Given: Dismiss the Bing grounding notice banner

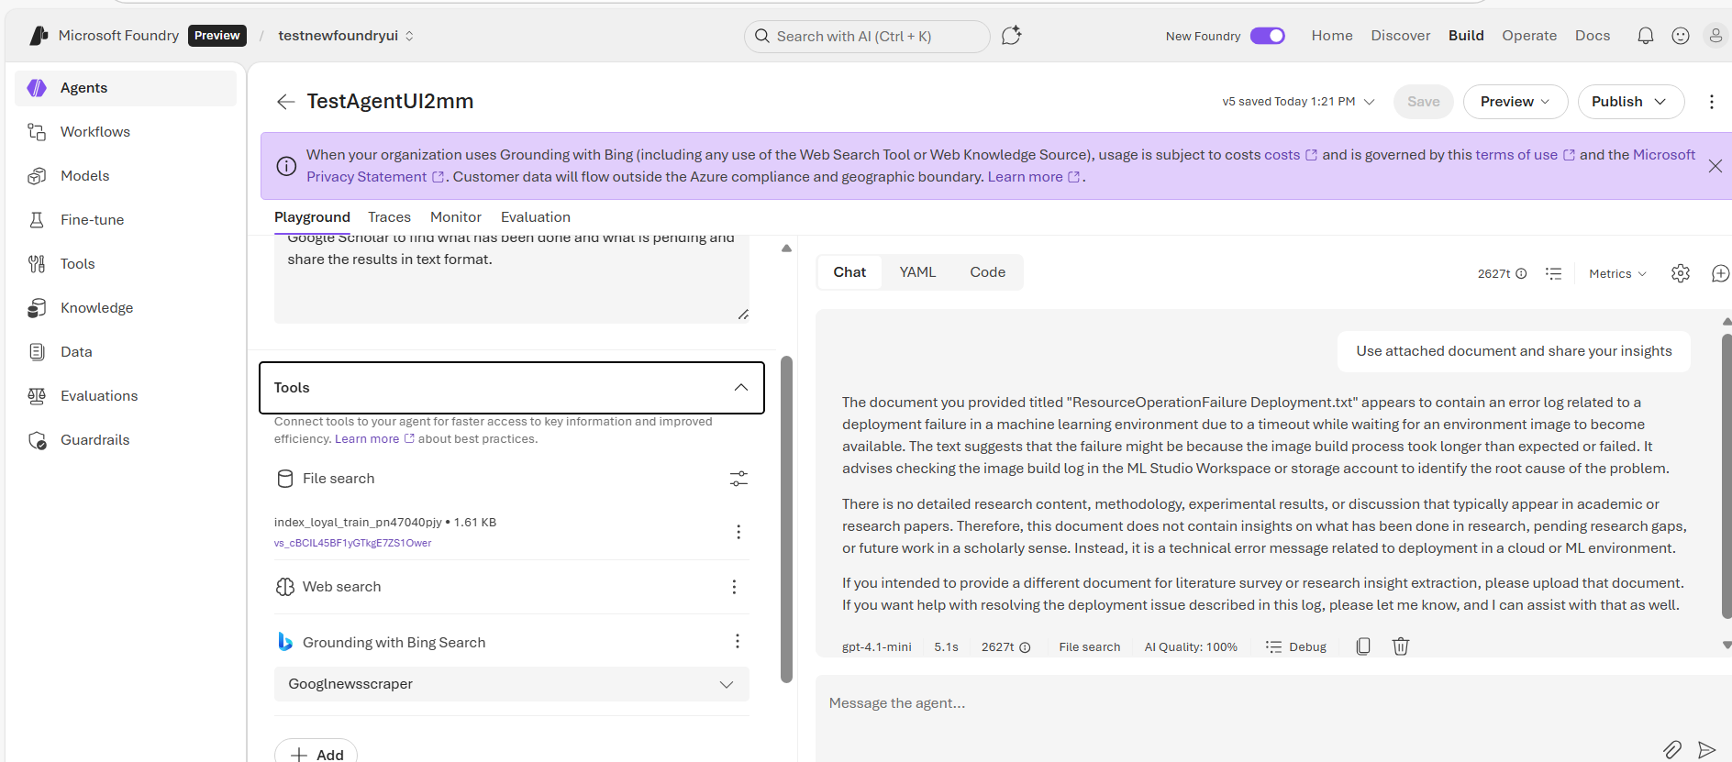Looking at the screenshot, I should (1715, 166).
